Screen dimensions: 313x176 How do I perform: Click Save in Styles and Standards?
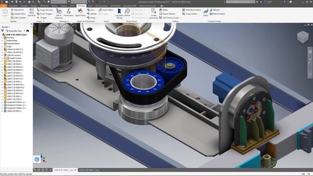tap(90, 10)
